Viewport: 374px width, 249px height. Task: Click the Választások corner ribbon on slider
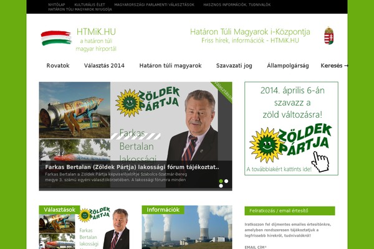click(x=223, y=91)
